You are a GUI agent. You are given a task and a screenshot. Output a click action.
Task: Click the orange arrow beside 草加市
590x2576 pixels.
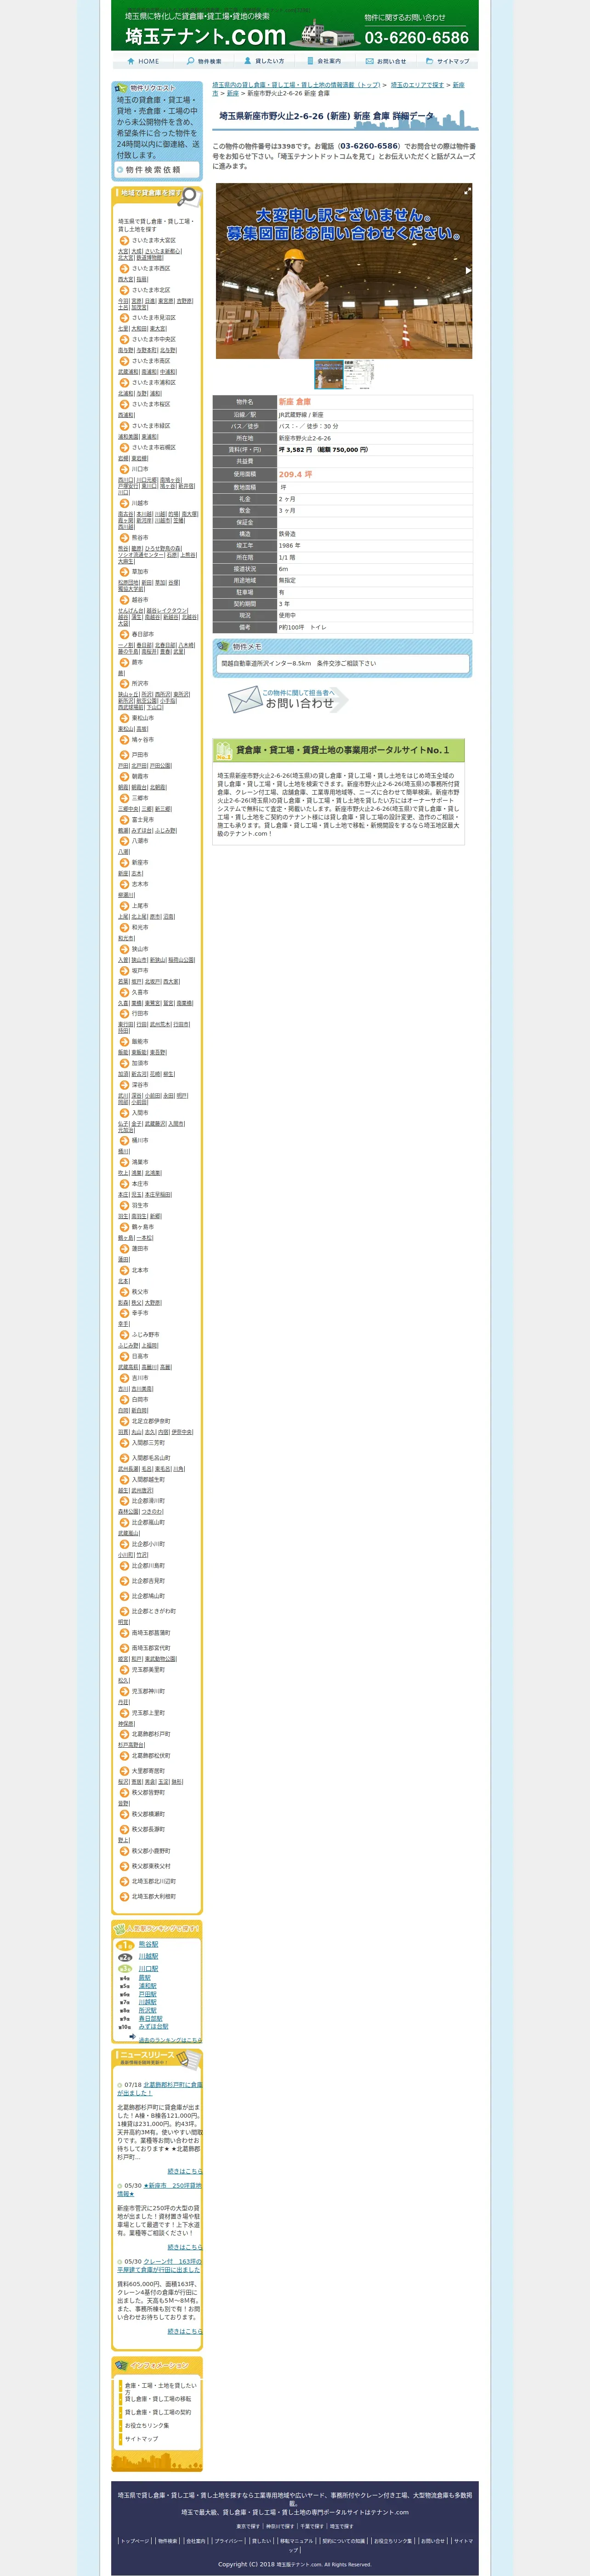(125, 572)
